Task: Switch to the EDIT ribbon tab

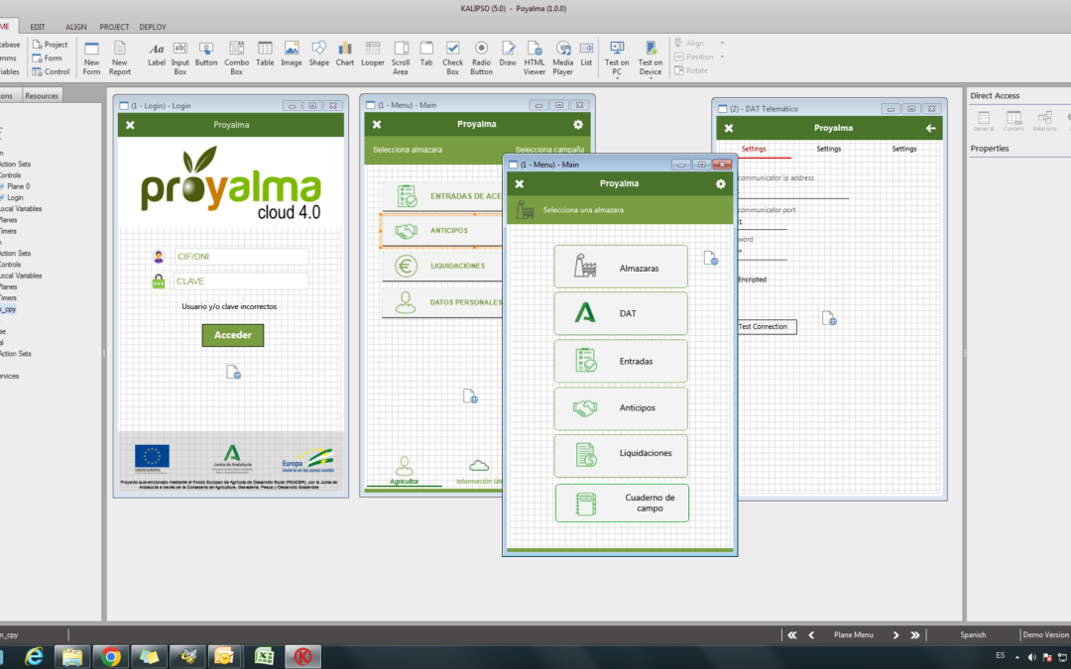Action: 38,27
